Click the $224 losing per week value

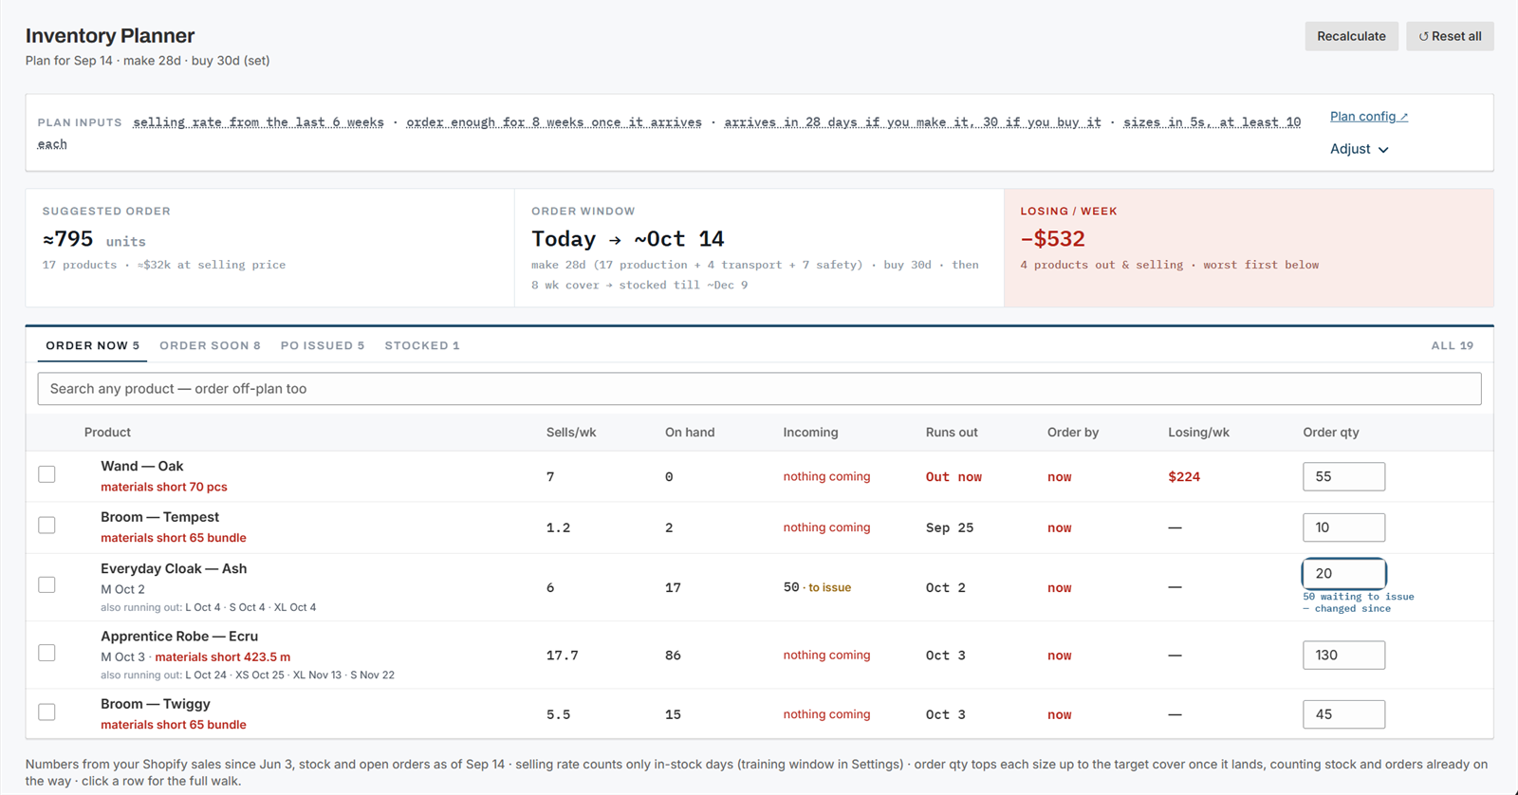click(x=1184, y=476)
